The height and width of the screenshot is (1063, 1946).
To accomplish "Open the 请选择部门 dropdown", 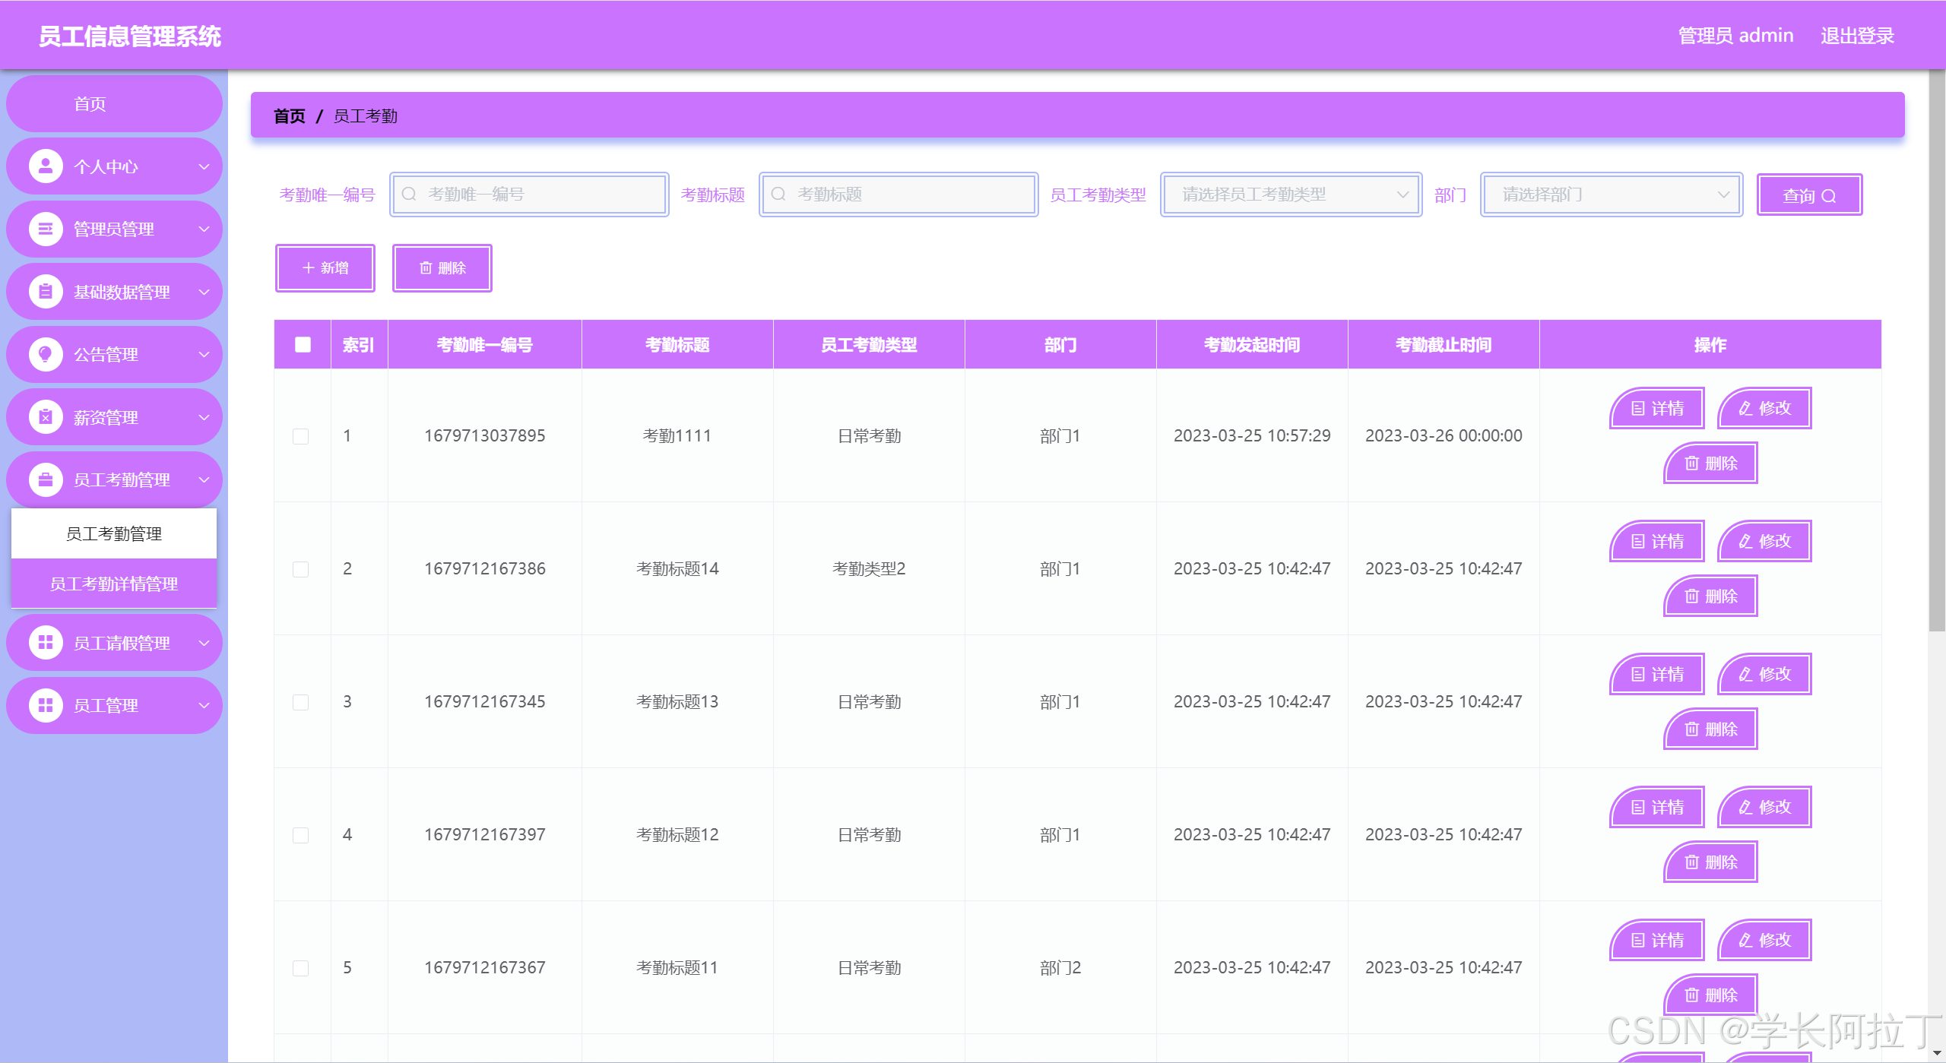I will pos(1611,195).
